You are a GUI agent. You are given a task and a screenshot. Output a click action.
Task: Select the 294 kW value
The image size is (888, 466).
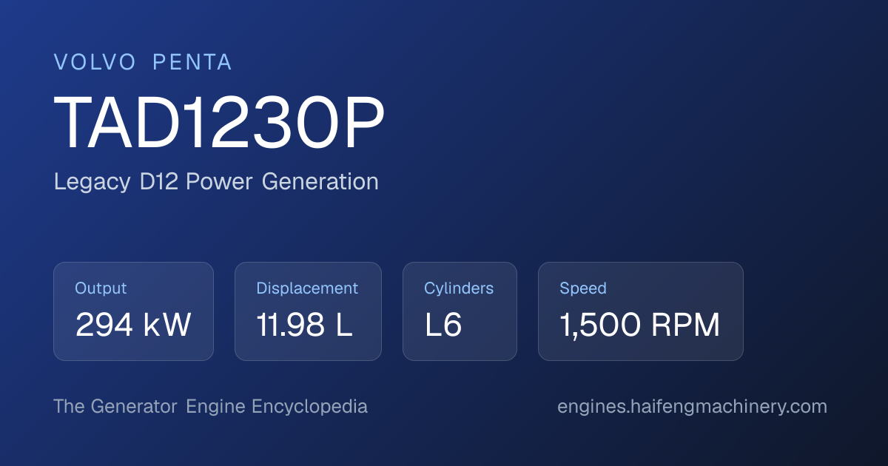tap(133, 325)
